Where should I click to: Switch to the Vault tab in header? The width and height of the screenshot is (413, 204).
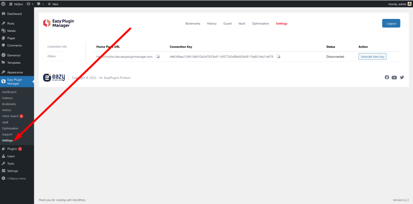click(242, 23)
